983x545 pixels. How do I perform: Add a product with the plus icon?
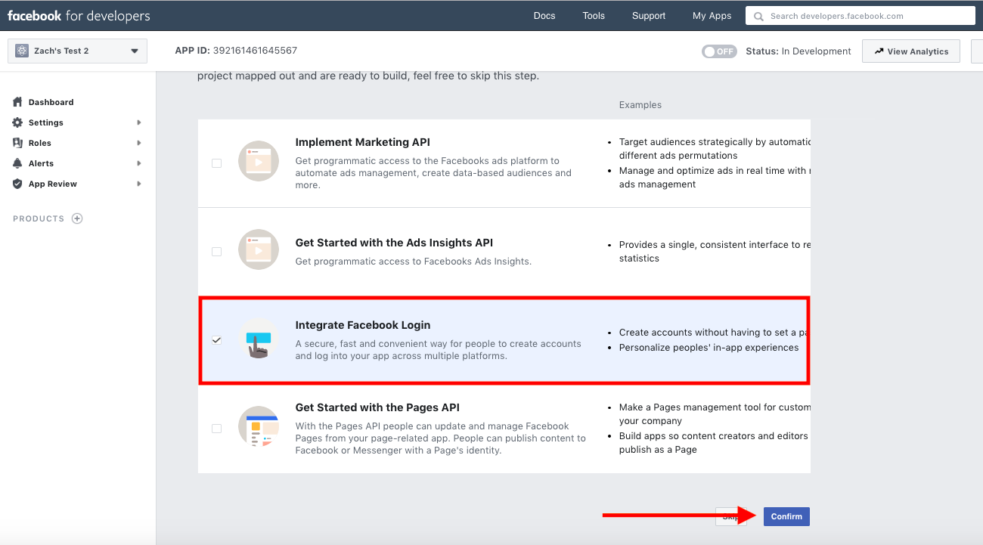(77, 218)
